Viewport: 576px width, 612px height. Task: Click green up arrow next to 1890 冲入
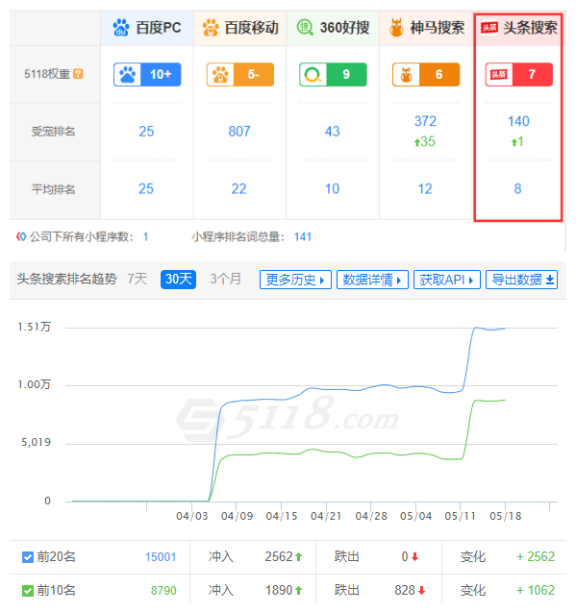pyautogui.click(x=298, y=591)
